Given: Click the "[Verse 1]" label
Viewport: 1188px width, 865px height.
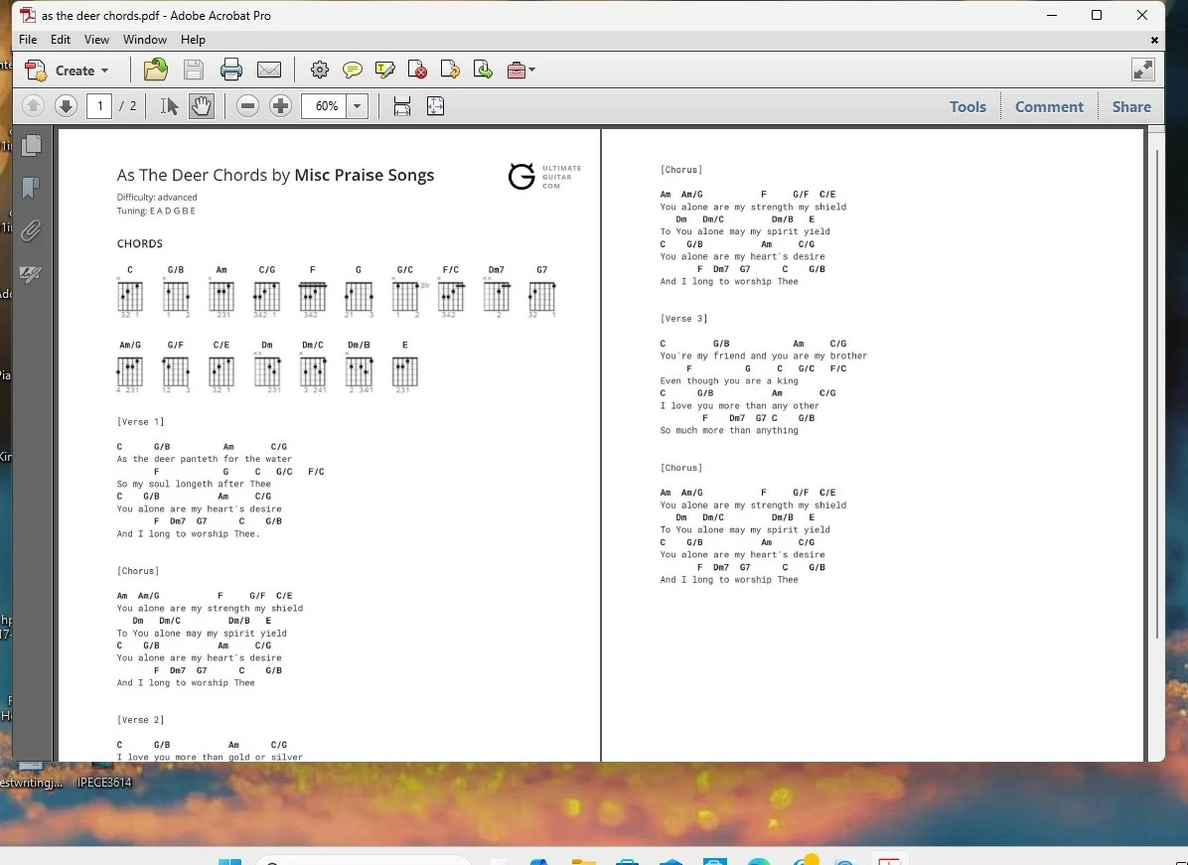Looking at the screenshot, I should (x=140, y=422).
